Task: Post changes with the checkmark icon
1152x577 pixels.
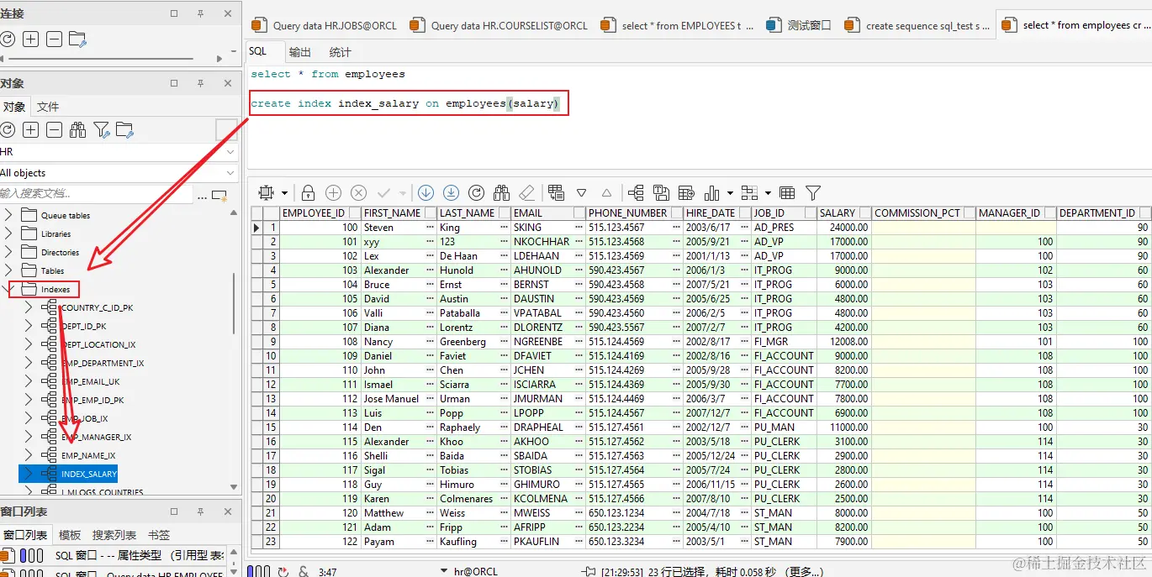Action: click(x=383, y=192)
